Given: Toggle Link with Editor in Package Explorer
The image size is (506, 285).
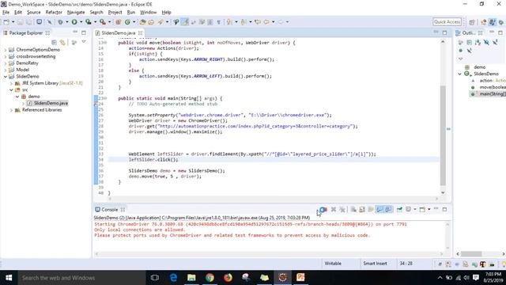Looking at the screenshot, I should (x=62, y=42).
